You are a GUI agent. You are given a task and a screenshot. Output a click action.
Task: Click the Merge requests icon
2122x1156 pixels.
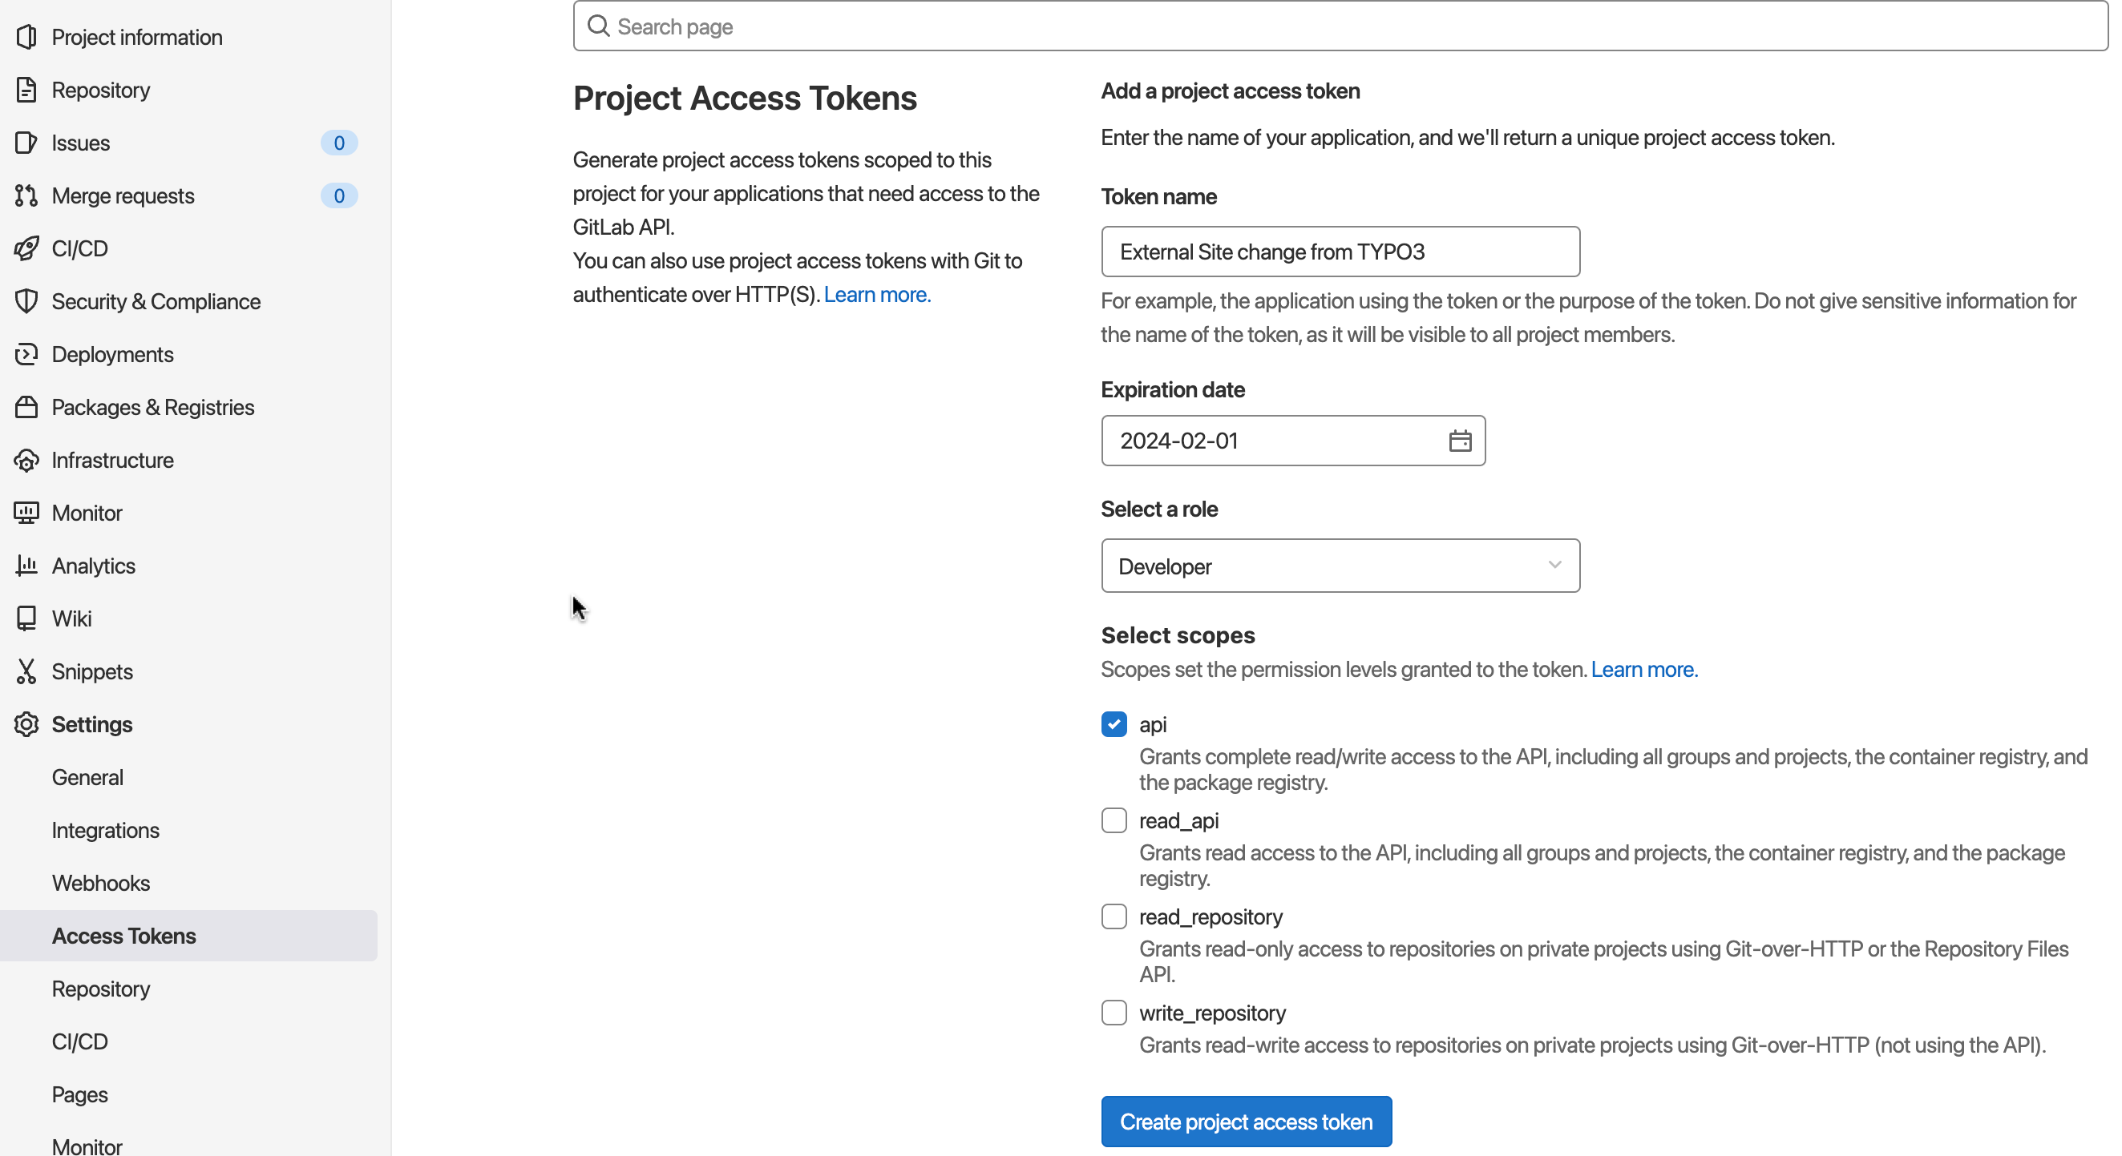click(x=26, y=196)
